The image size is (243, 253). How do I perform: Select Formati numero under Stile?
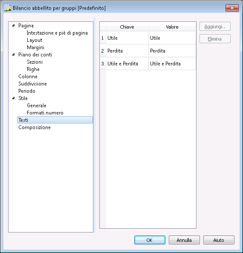[45, 113]
